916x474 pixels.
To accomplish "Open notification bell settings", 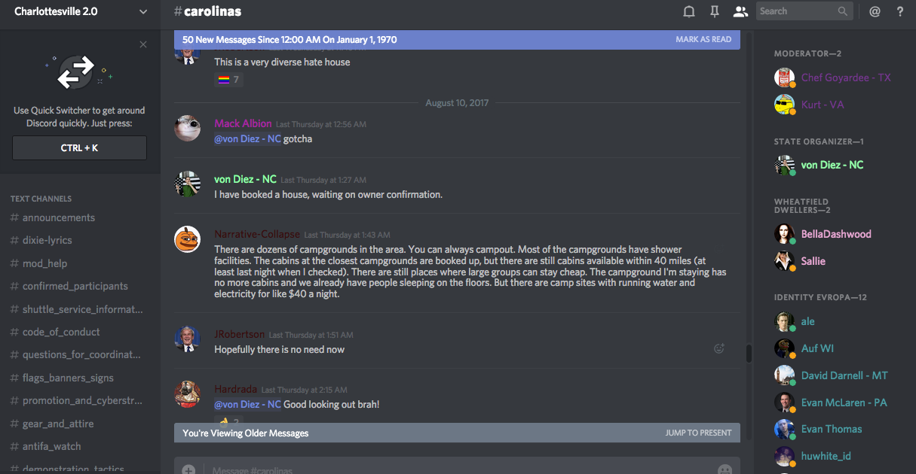I will [x=688, y=11].
